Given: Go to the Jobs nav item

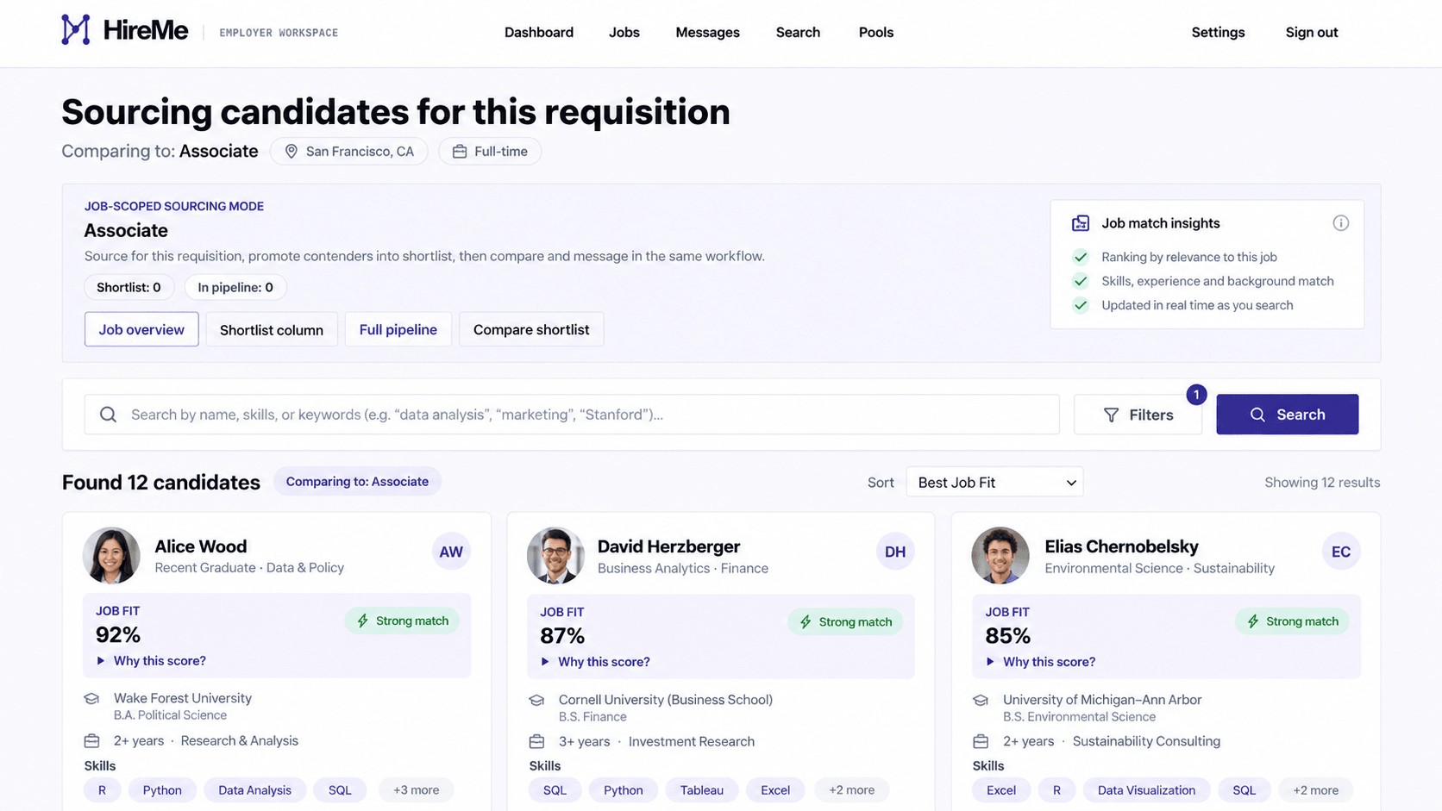Looking at the screenshot, I should (x=624, y=33).
